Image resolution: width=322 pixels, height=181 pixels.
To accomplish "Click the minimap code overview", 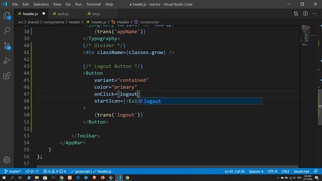I will [308, 35].
